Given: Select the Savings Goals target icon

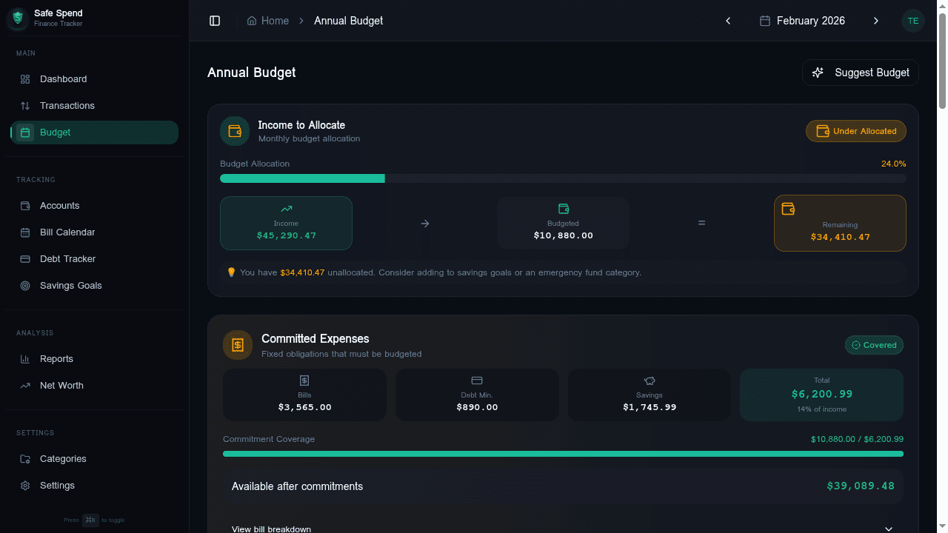Looking at the screenshot, I should pos(24,285).
